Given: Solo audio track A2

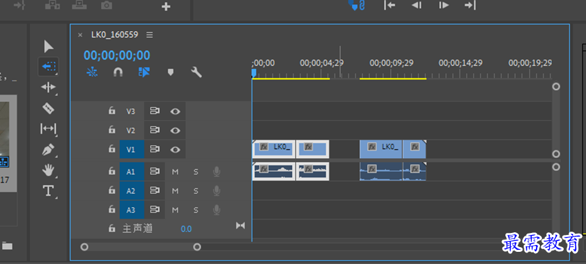Looking at the screenshot, I should click(196, 191).
